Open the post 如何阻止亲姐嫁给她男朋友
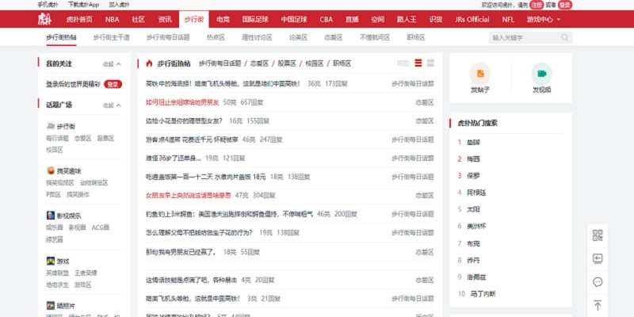Image resolution: width=634 pixels, height=317 pixels. click(x=182, y=102)
